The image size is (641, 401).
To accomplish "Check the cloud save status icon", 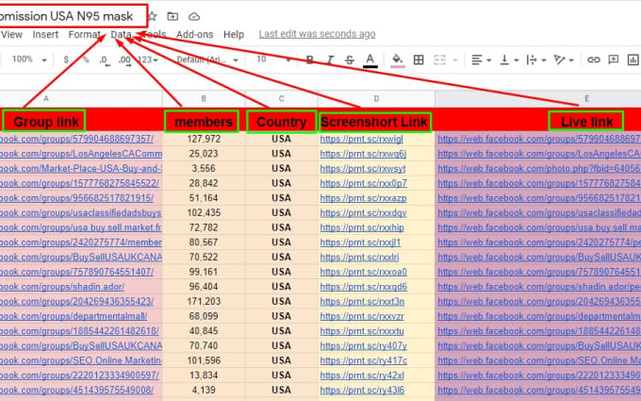I will click(194, 16).
